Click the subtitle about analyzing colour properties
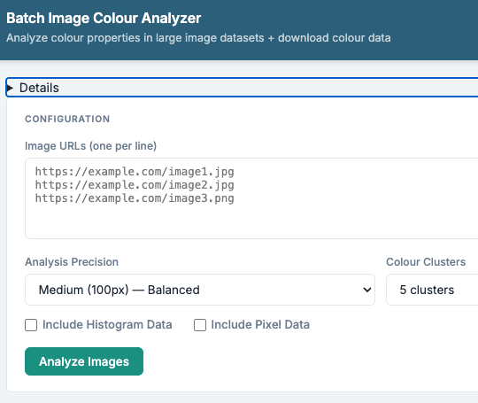478x403 pixels. pyautogui.click(x=198, y=38)
